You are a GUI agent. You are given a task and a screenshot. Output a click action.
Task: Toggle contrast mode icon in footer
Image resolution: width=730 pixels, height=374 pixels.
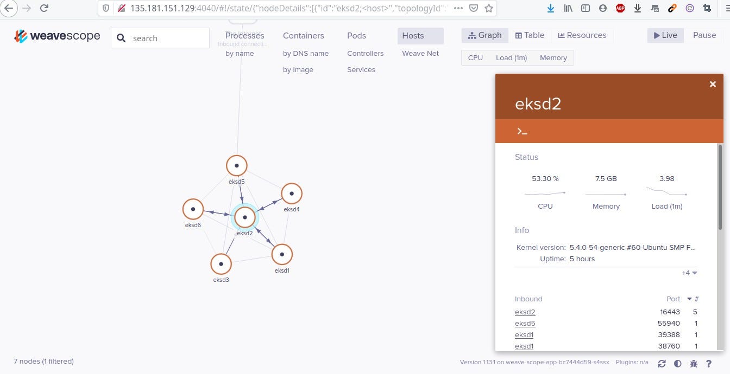(677, 363)
